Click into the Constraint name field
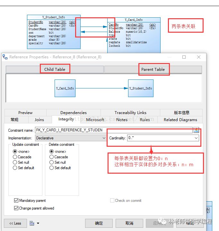This screenshot has height=231, width=219. click(114, 130)
